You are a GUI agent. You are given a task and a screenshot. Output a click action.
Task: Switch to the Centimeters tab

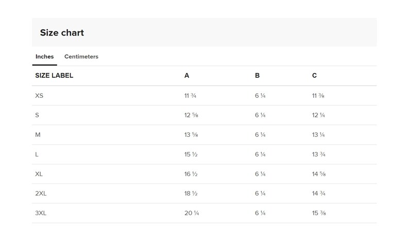(x=81, y=57)
